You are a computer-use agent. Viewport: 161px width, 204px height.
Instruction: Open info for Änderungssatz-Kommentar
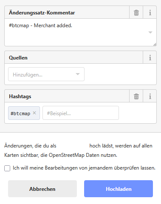click(150, 12)
